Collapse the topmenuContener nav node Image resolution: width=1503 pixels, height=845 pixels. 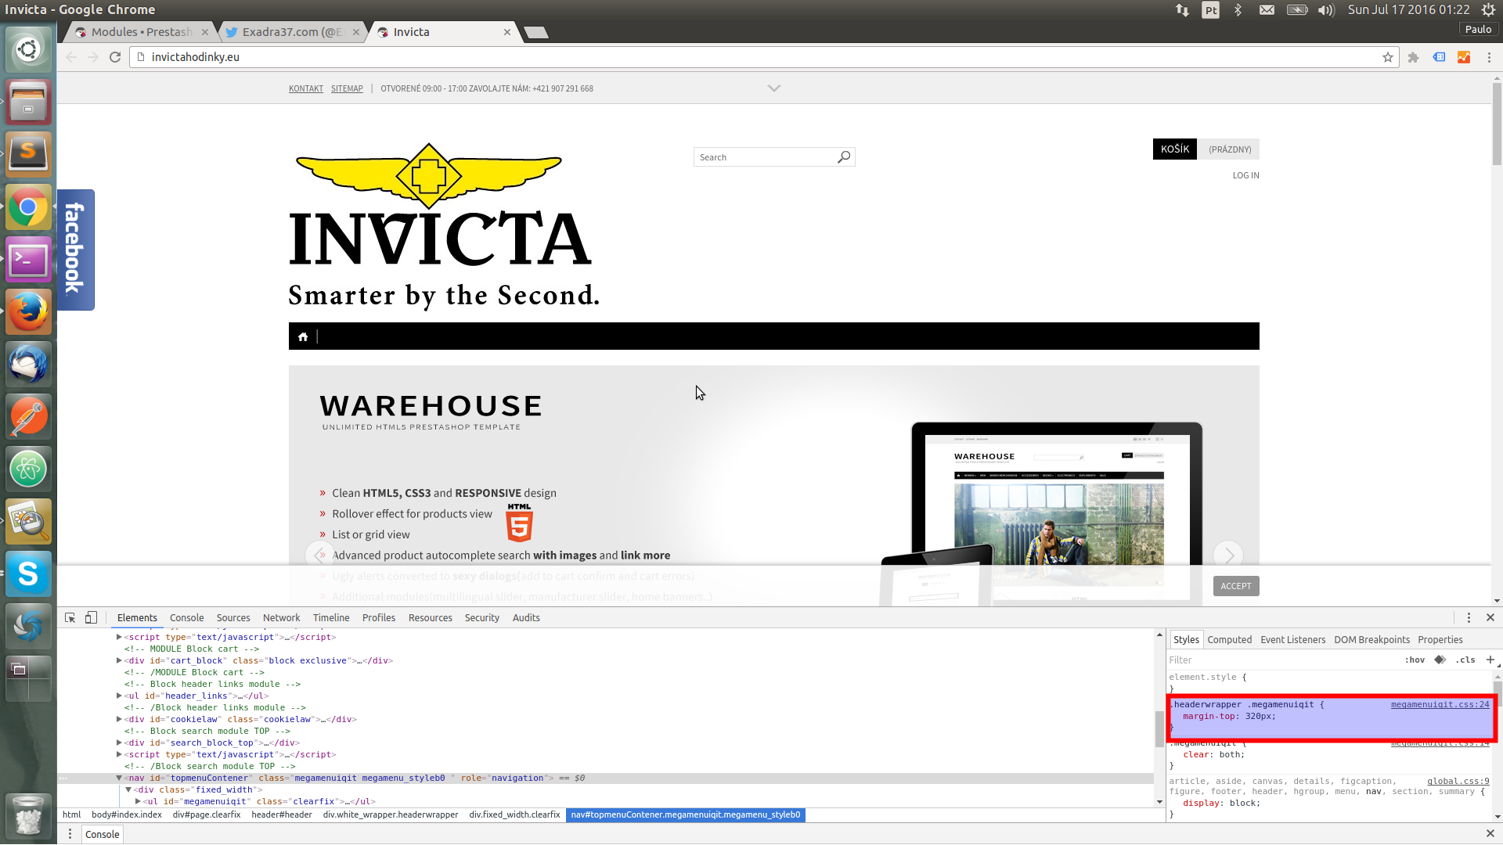(x=119, y=778)
